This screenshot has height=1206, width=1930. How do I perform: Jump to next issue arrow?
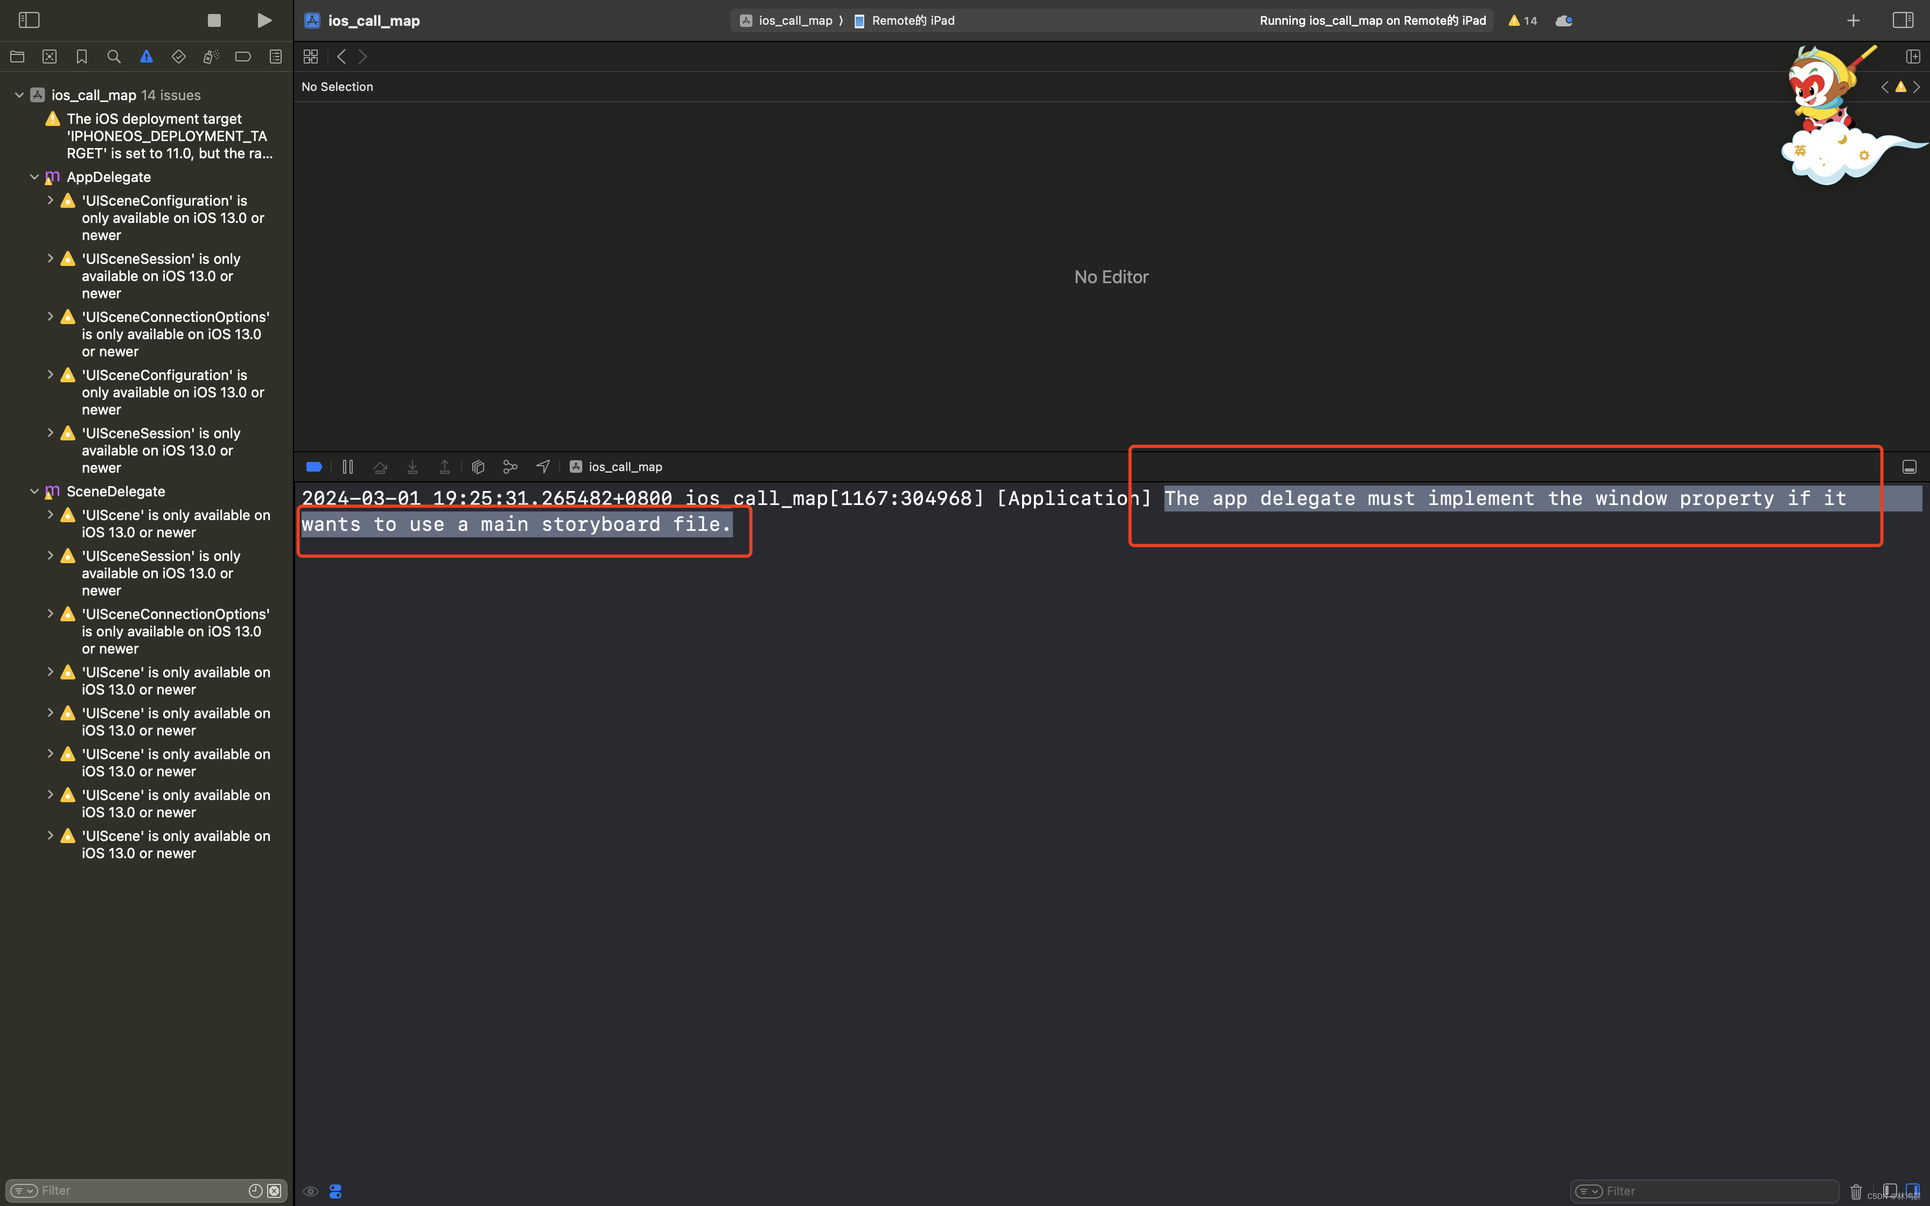tap(1917, 87)
